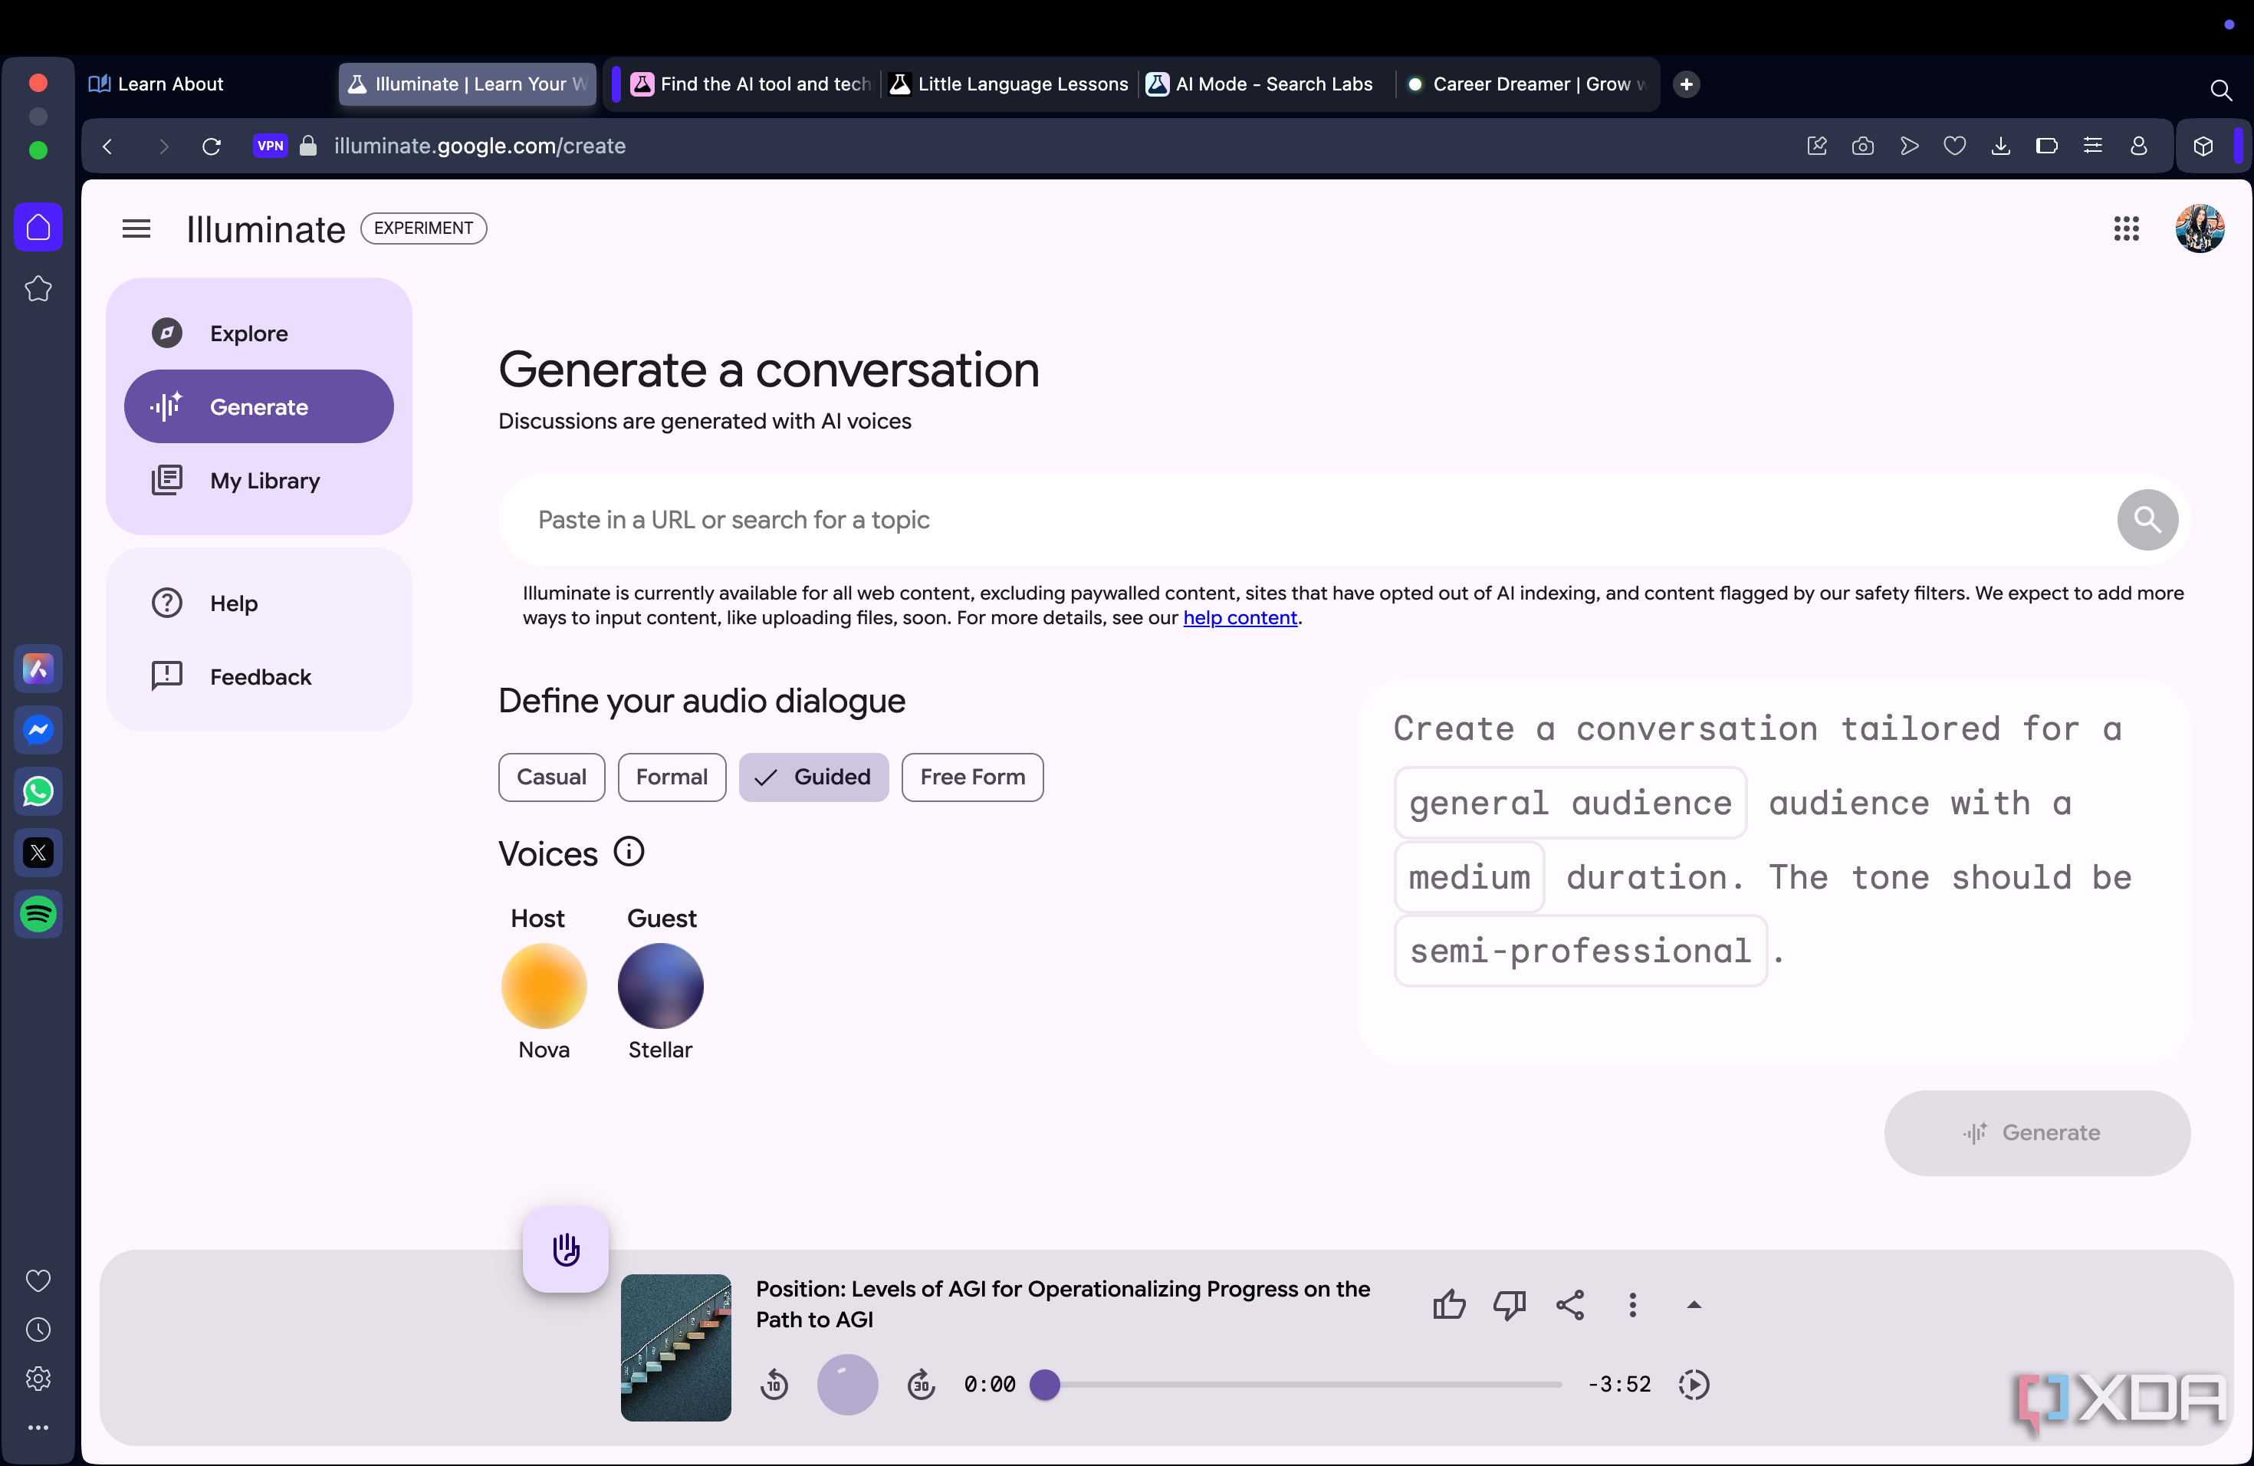Viewport: 2254px width, 1466px height.
Task: Go back to previous page
Action: point(107,146)
